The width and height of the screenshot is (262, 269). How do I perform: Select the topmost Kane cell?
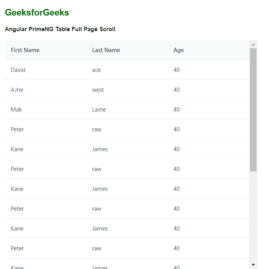17,149
